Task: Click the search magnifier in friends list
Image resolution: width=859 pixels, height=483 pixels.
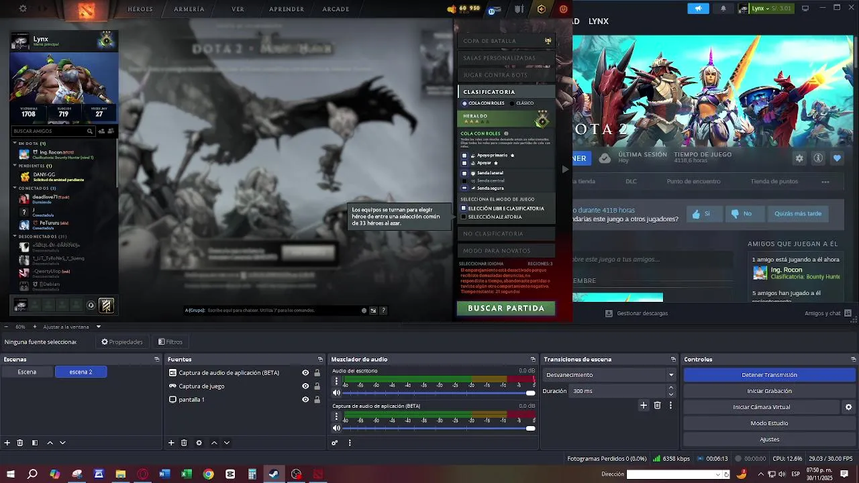Action: coord(90,131)
